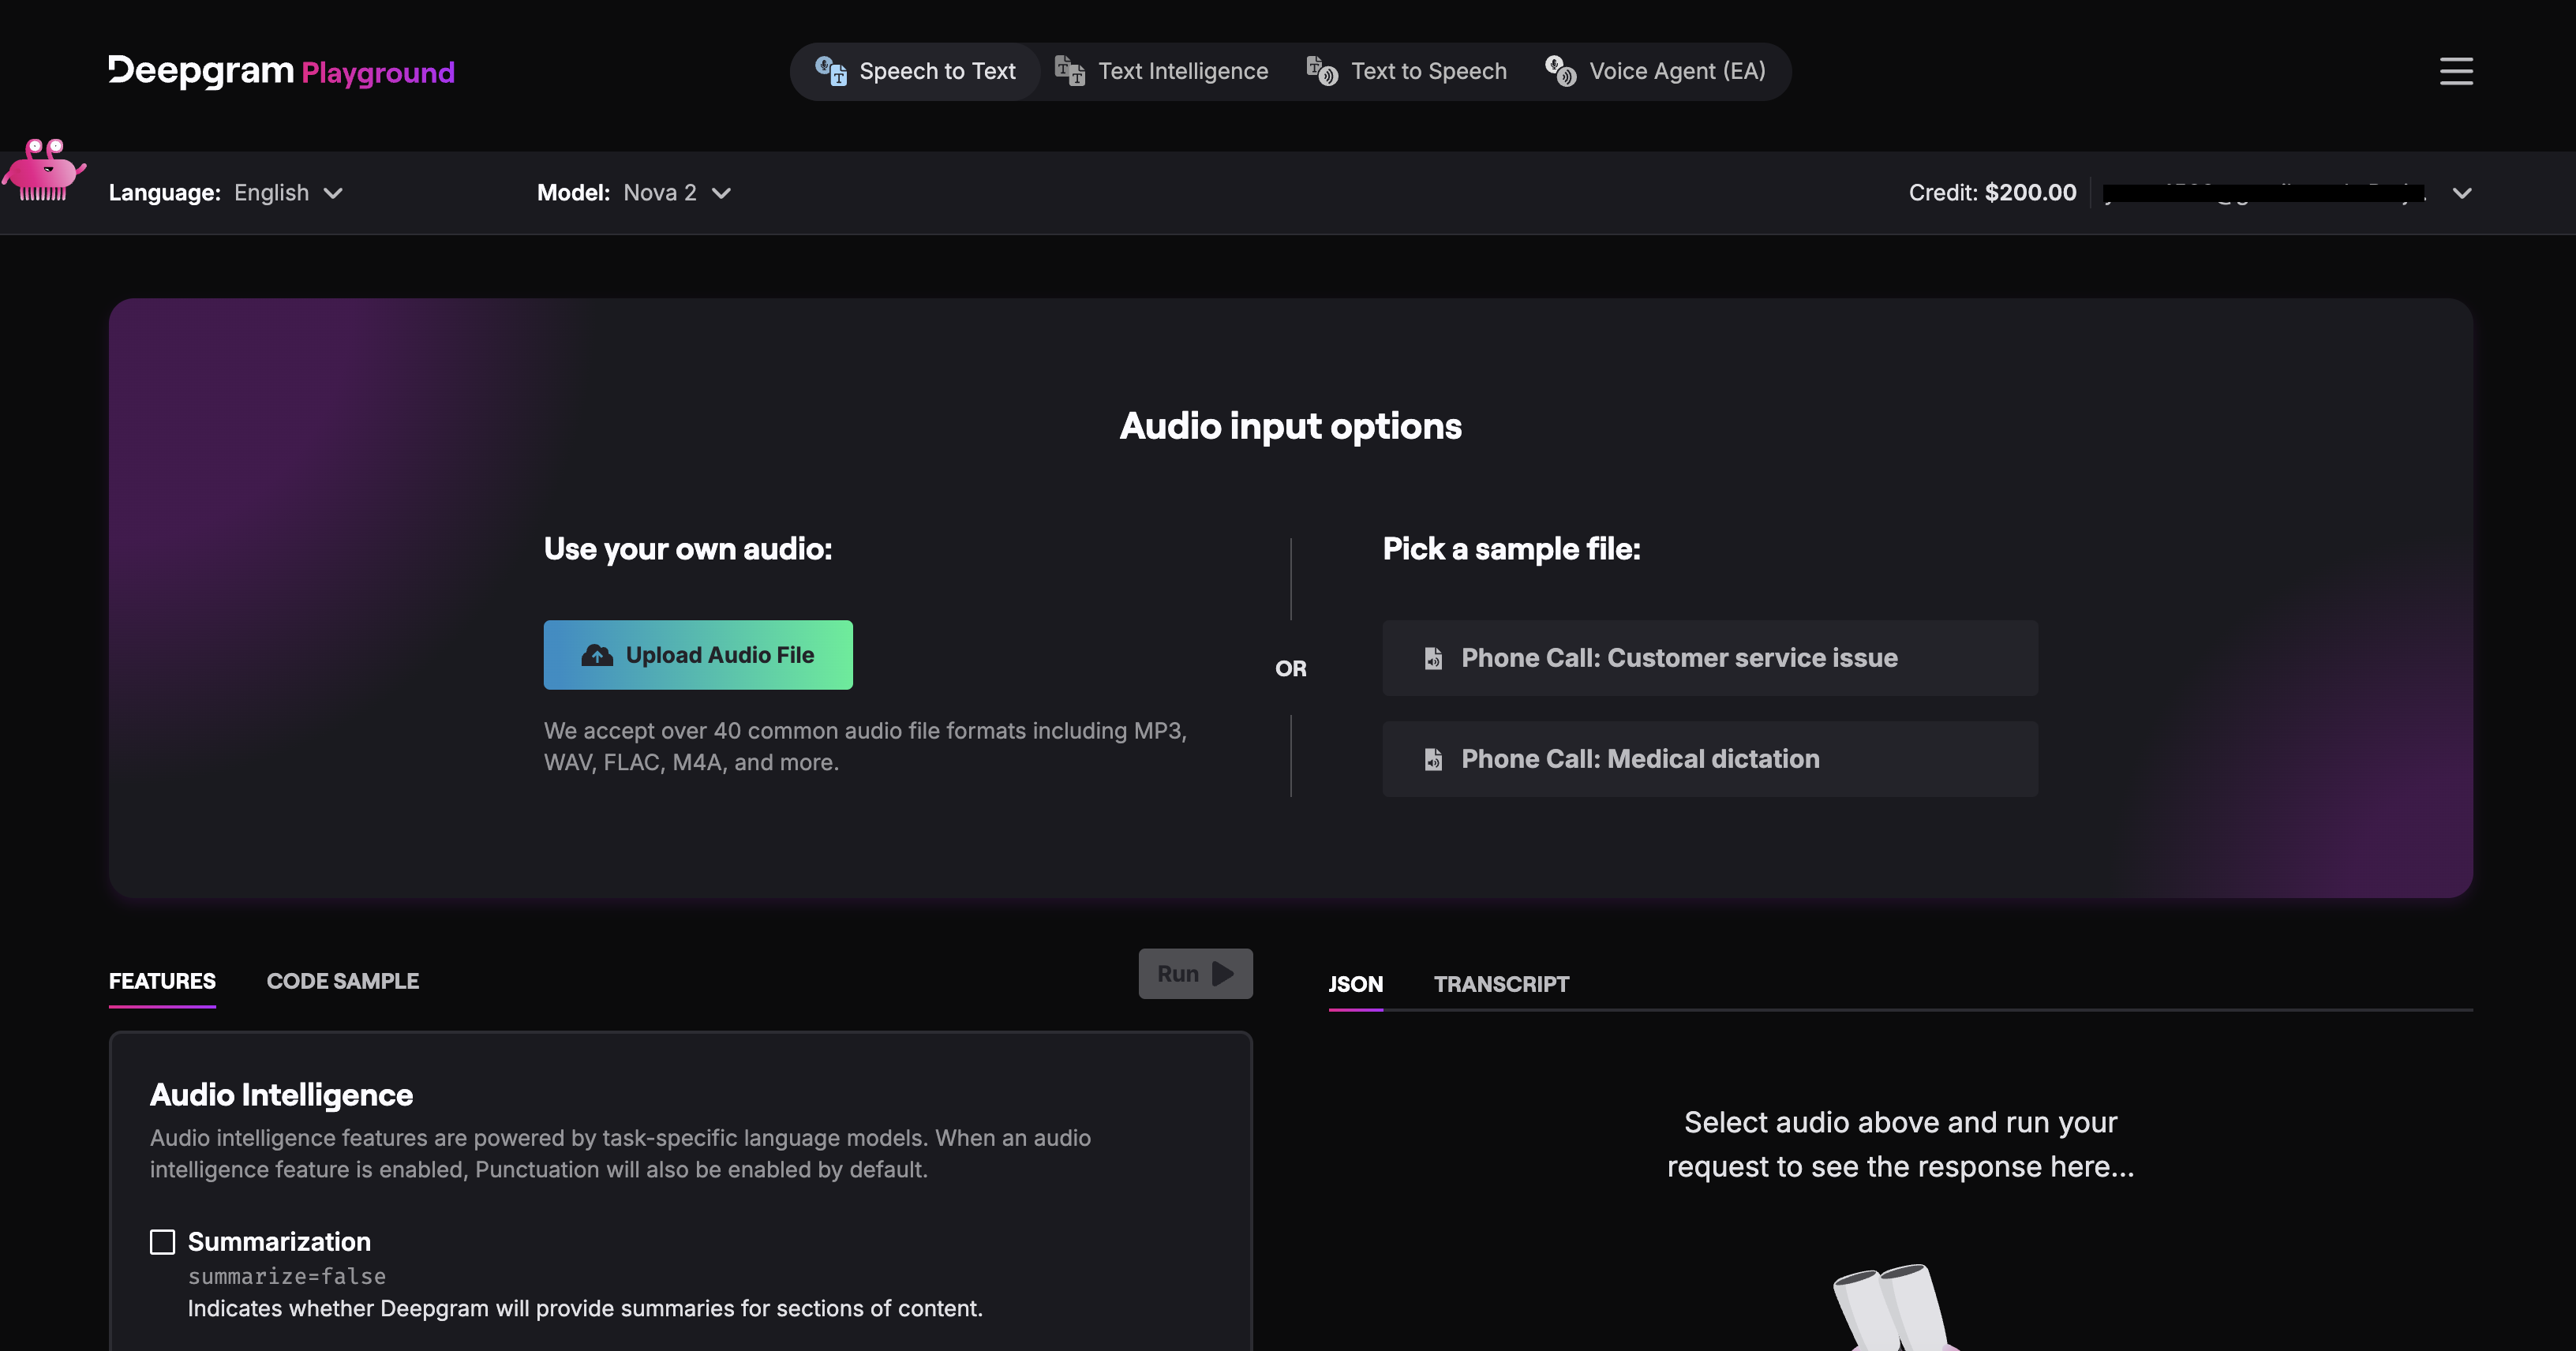Expand the account dropdown chevron
Viewport: 2576px width, 1351px height.
pos(2462,193)
